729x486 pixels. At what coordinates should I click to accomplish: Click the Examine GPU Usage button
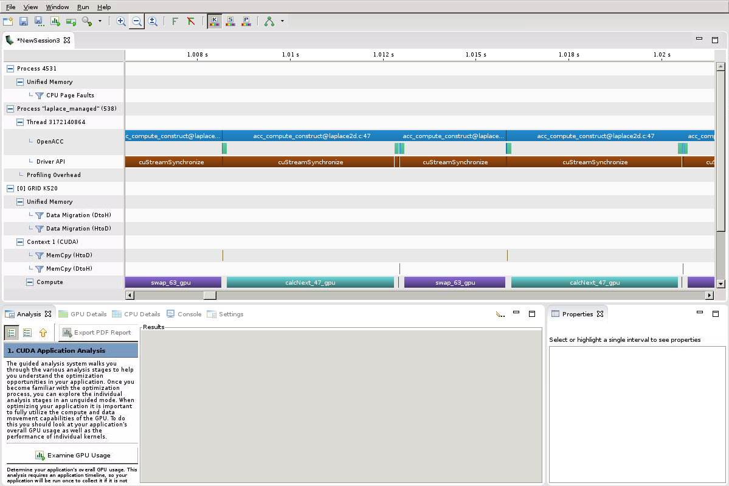tap(72, 455)
